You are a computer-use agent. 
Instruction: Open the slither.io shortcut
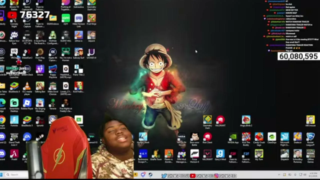(78, 35)
